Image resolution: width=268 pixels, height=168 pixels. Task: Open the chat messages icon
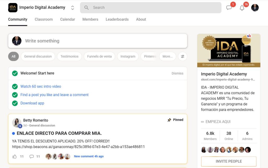pos(229,8)
